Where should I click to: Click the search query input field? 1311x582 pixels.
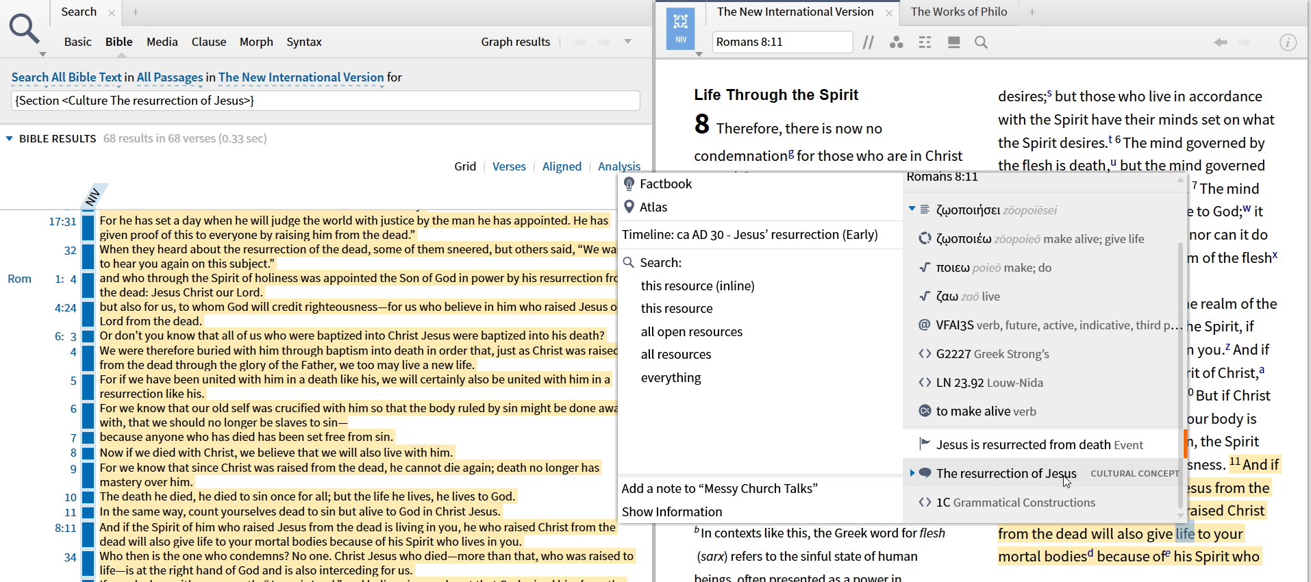[x=326, y=101]
